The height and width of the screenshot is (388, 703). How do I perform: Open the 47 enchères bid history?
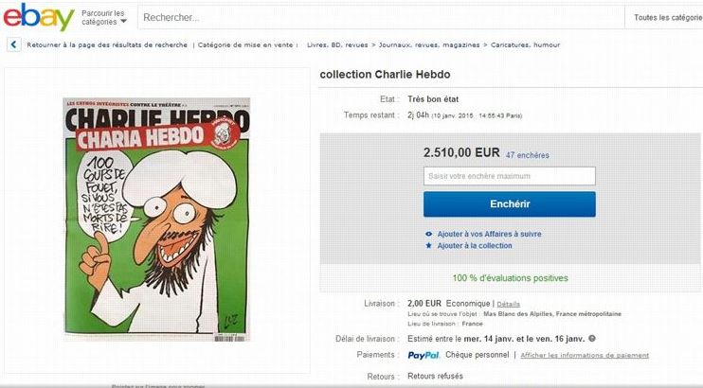click(x=527, y=155)
